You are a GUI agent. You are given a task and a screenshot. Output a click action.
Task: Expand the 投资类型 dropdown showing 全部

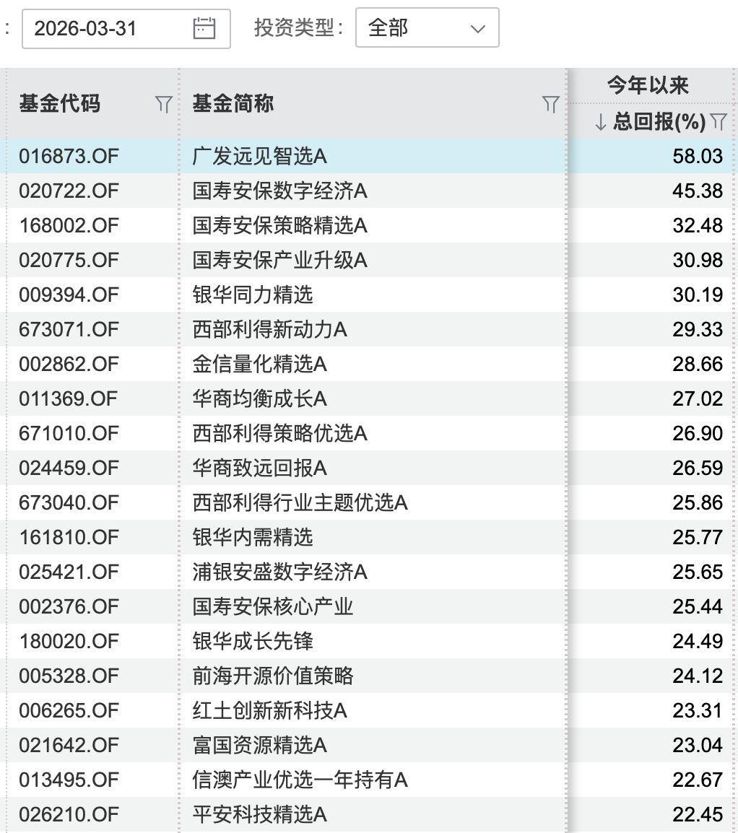[x=427, y=28]
